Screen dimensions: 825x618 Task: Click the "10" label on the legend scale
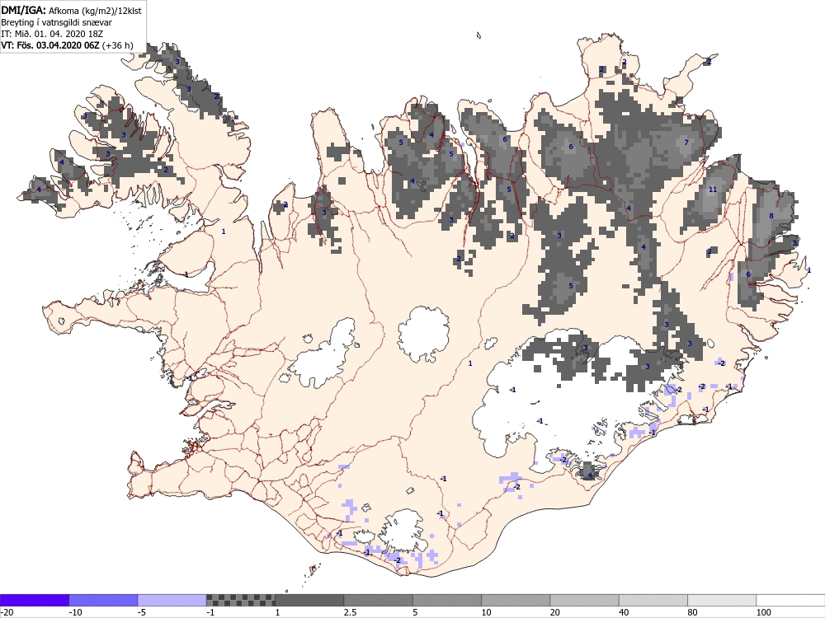tap(486, 612)
